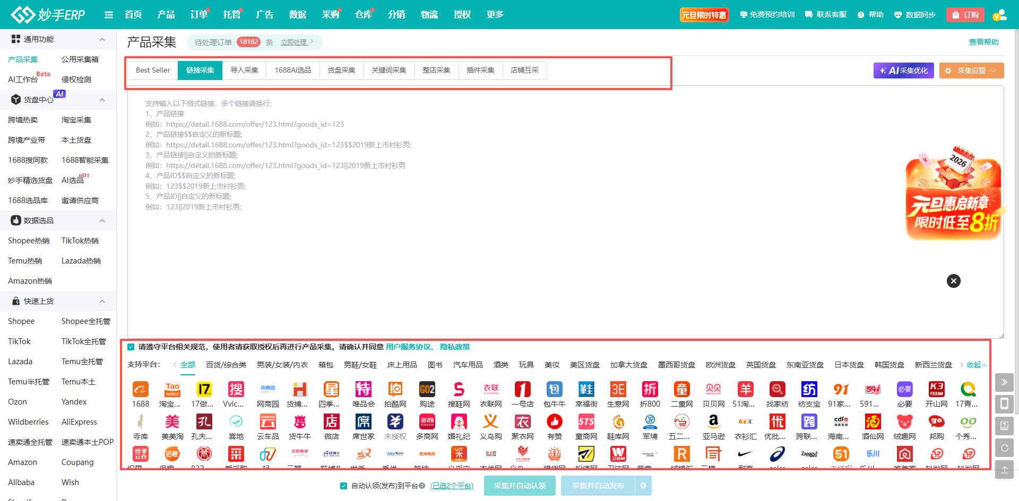Open the 订单 menu in top navigation
The width and height of the screenshot is (1019, 501).
pos(198,15)
